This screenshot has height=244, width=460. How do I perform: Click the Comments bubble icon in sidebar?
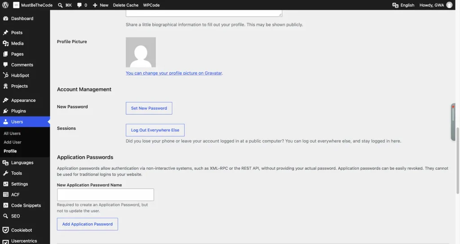pyautogui.click(x=5, y=65)
